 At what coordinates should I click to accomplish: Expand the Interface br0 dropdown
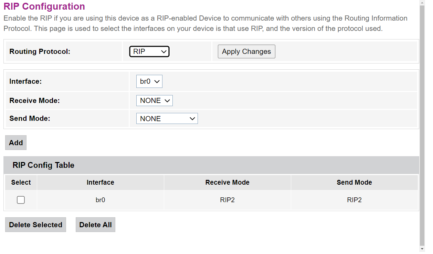coord(149,82)
